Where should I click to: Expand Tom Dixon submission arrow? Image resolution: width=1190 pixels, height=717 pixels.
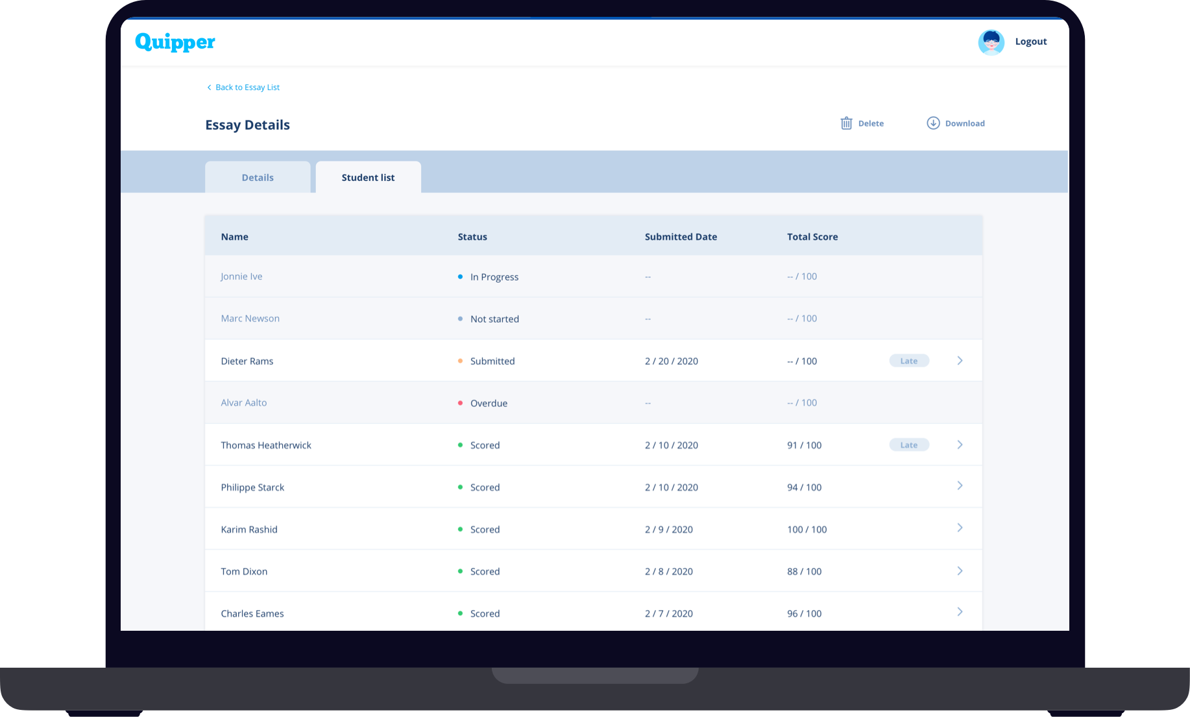960,571
